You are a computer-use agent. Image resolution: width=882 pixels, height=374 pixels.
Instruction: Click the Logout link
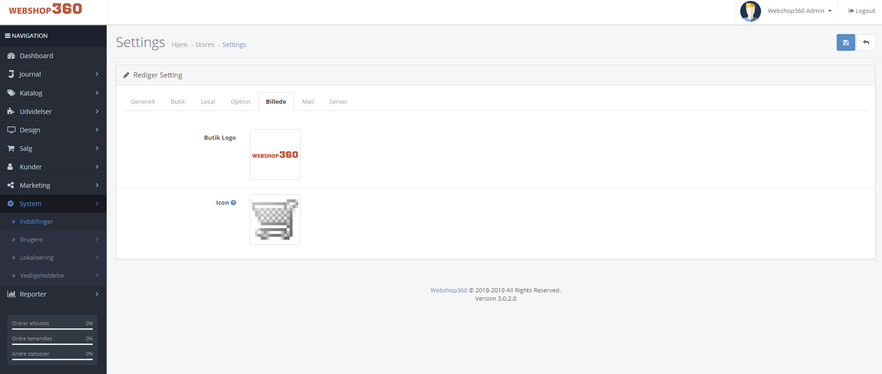click(862, 11)
